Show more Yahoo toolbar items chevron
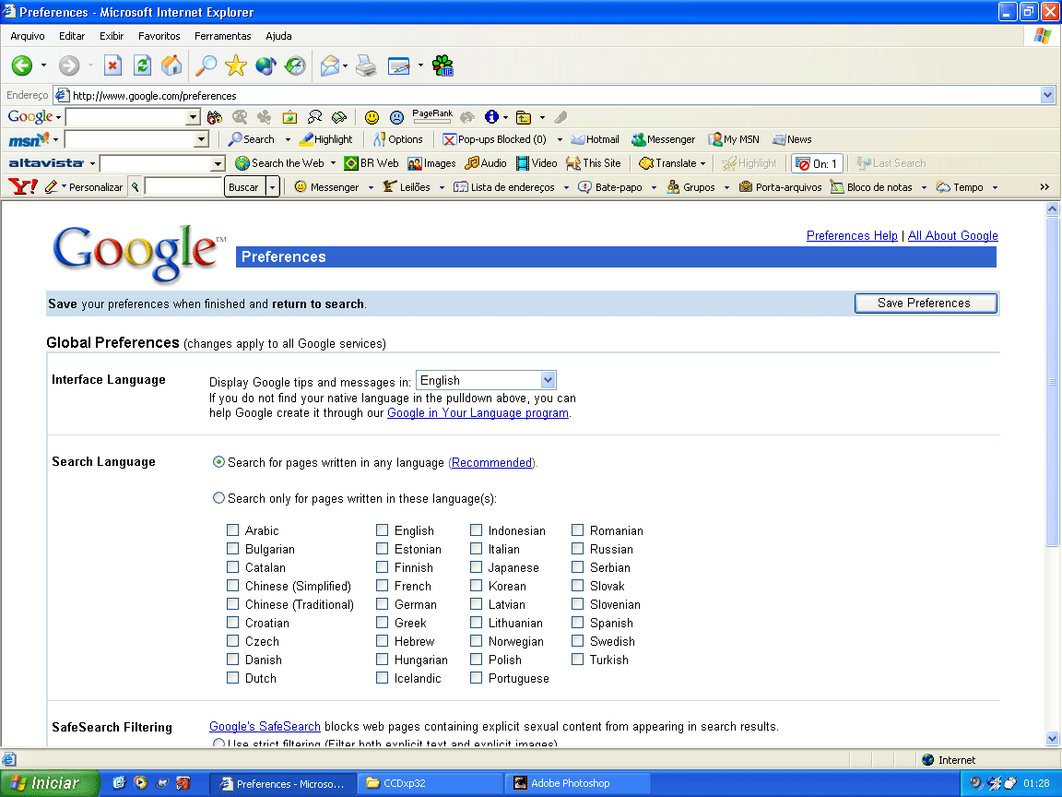 tap(1044, 187)
